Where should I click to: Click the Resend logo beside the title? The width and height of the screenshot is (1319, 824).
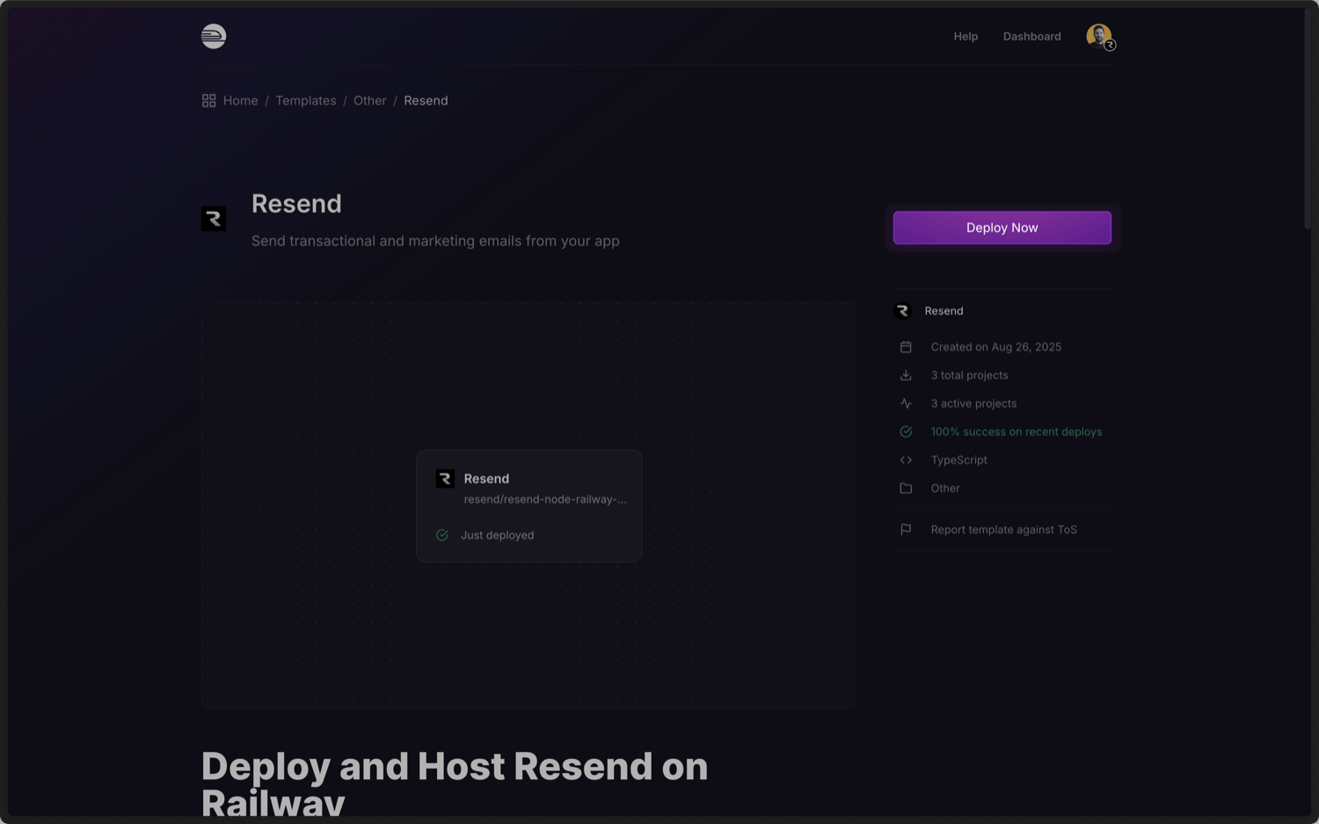[x=214, y=219]
